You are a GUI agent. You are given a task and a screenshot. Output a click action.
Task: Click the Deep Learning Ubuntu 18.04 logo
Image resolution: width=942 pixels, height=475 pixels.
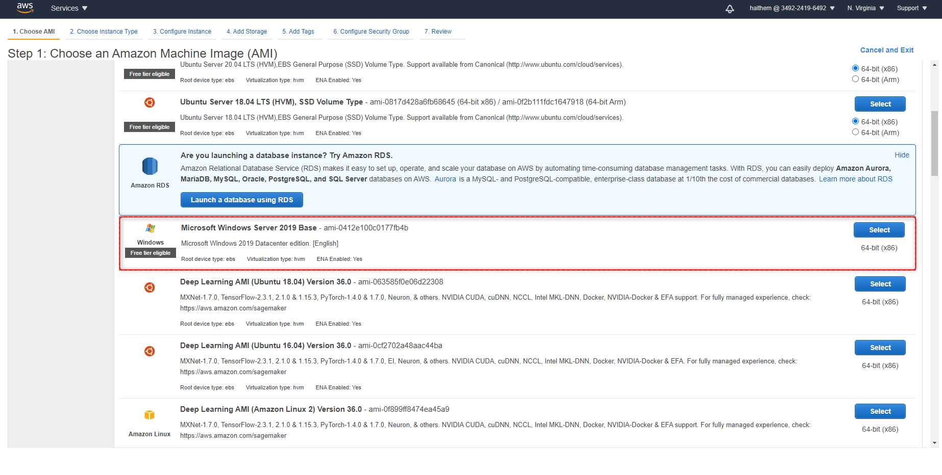point(150,287)
